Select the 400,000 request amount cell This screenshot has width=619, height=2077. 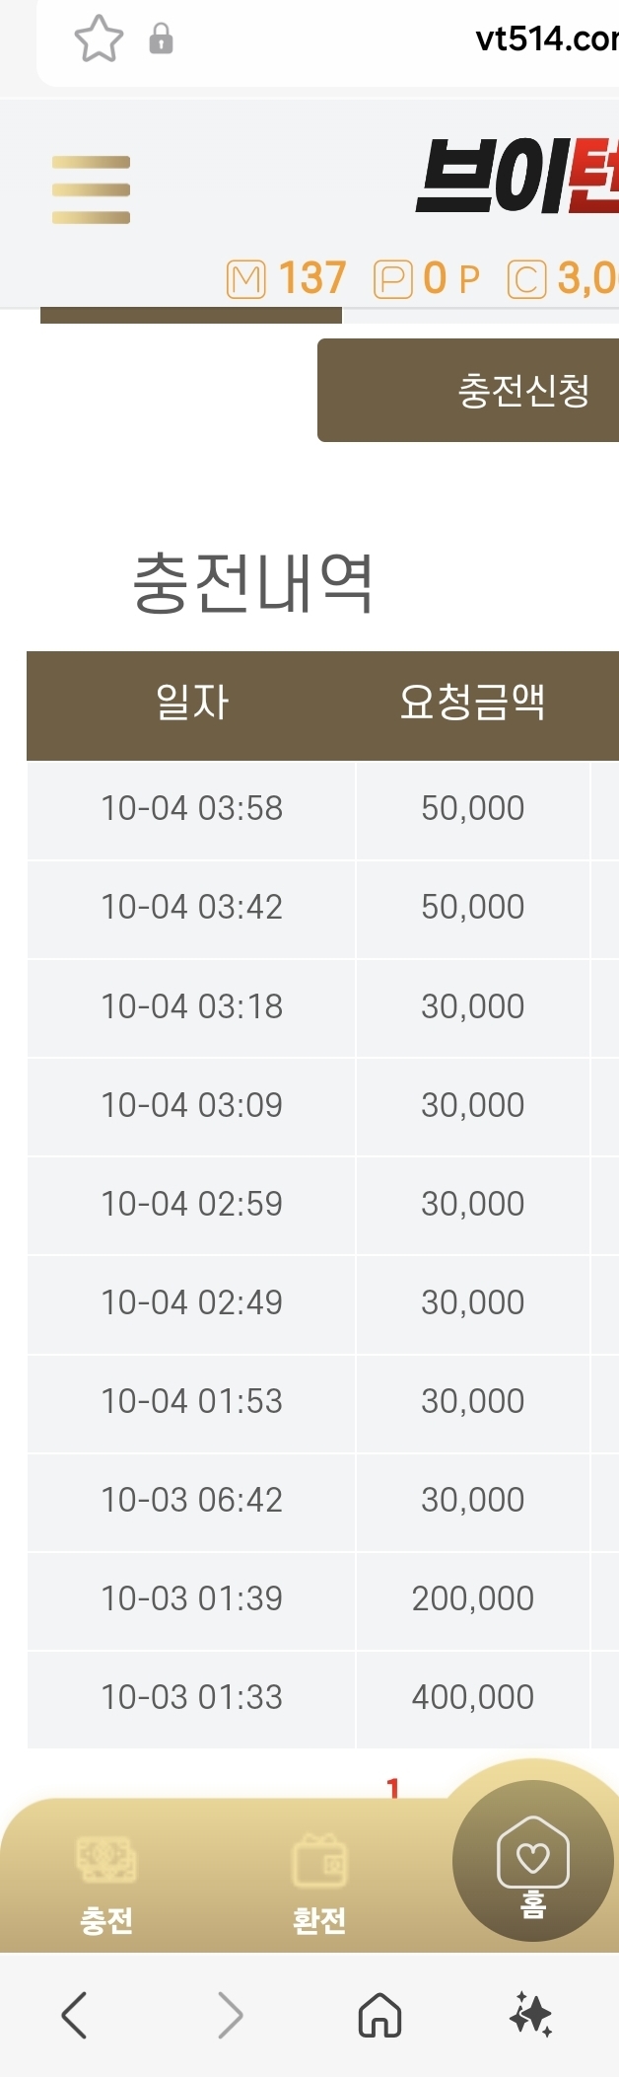tap(472, 1697)
